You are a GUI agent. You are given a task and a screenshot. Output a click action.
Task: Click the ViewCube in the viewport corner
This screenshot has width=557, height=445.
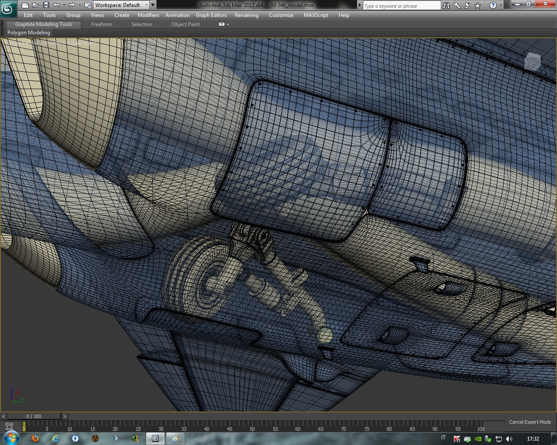click(533, 62)
